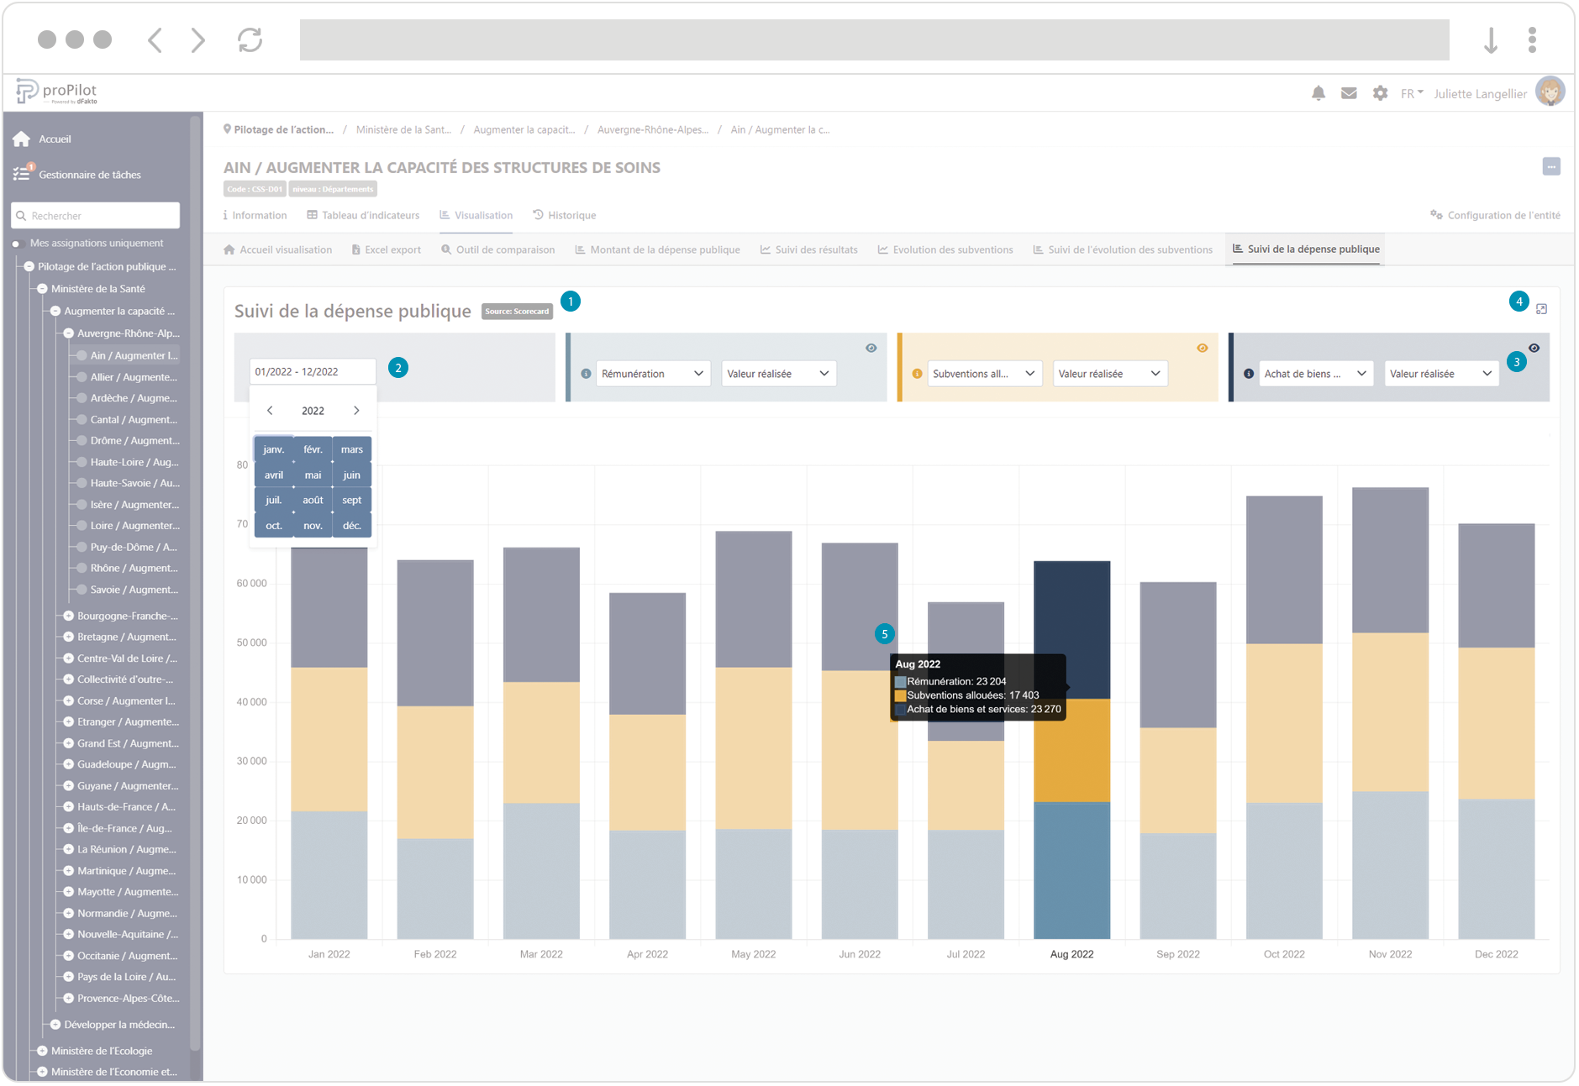Open the mail envelope icon
Screen dimensions: 1579x1086
[1349, 93]
